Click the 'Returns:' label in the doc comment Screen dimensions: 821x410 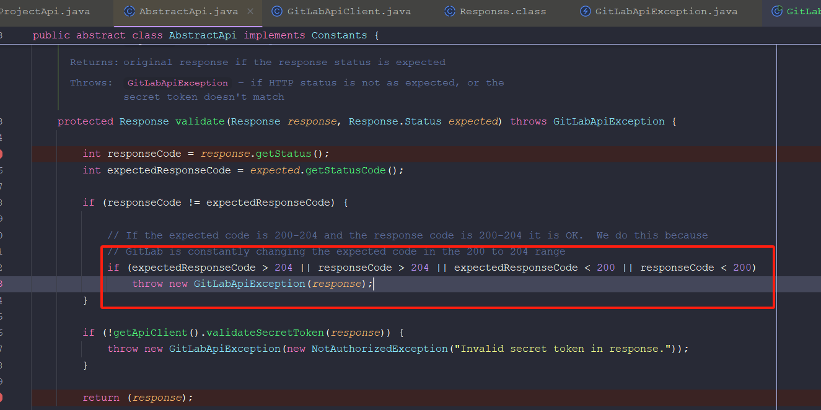(x=94, y=63)
